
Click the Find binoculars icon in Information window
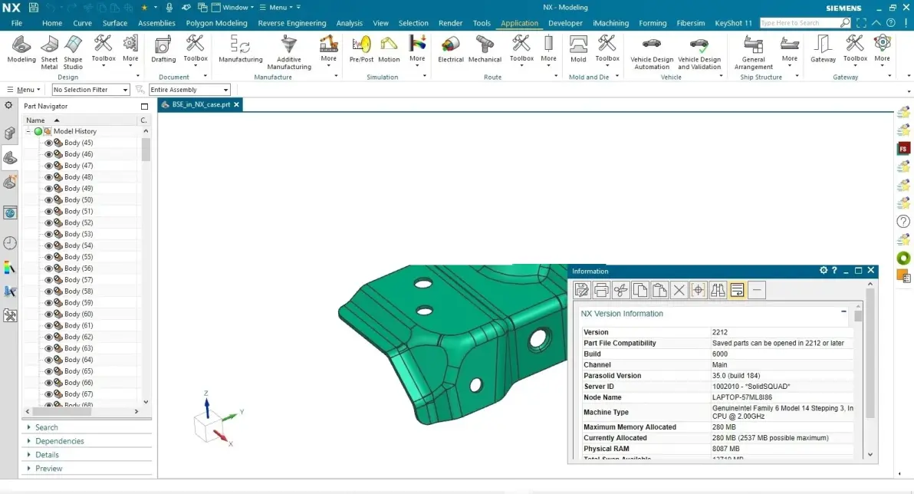tap(718, 290)
